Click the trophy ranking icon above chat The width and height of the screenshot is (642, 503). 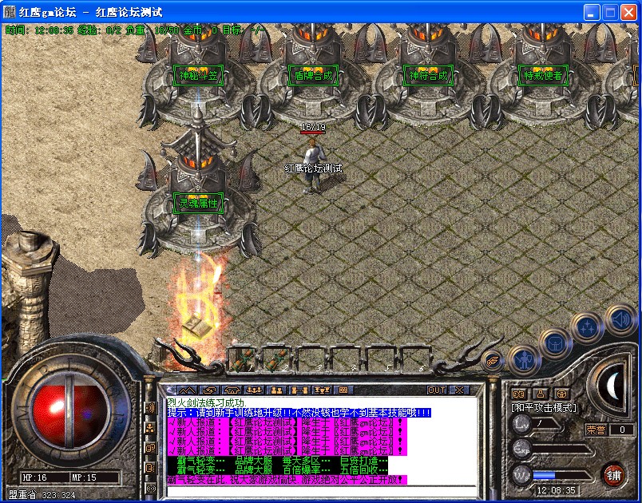pyautogui.click(x=321, y=390)
